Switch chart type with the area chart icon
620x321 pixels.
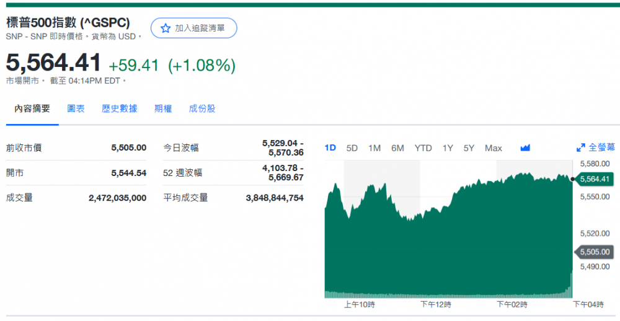click(525, 147)
